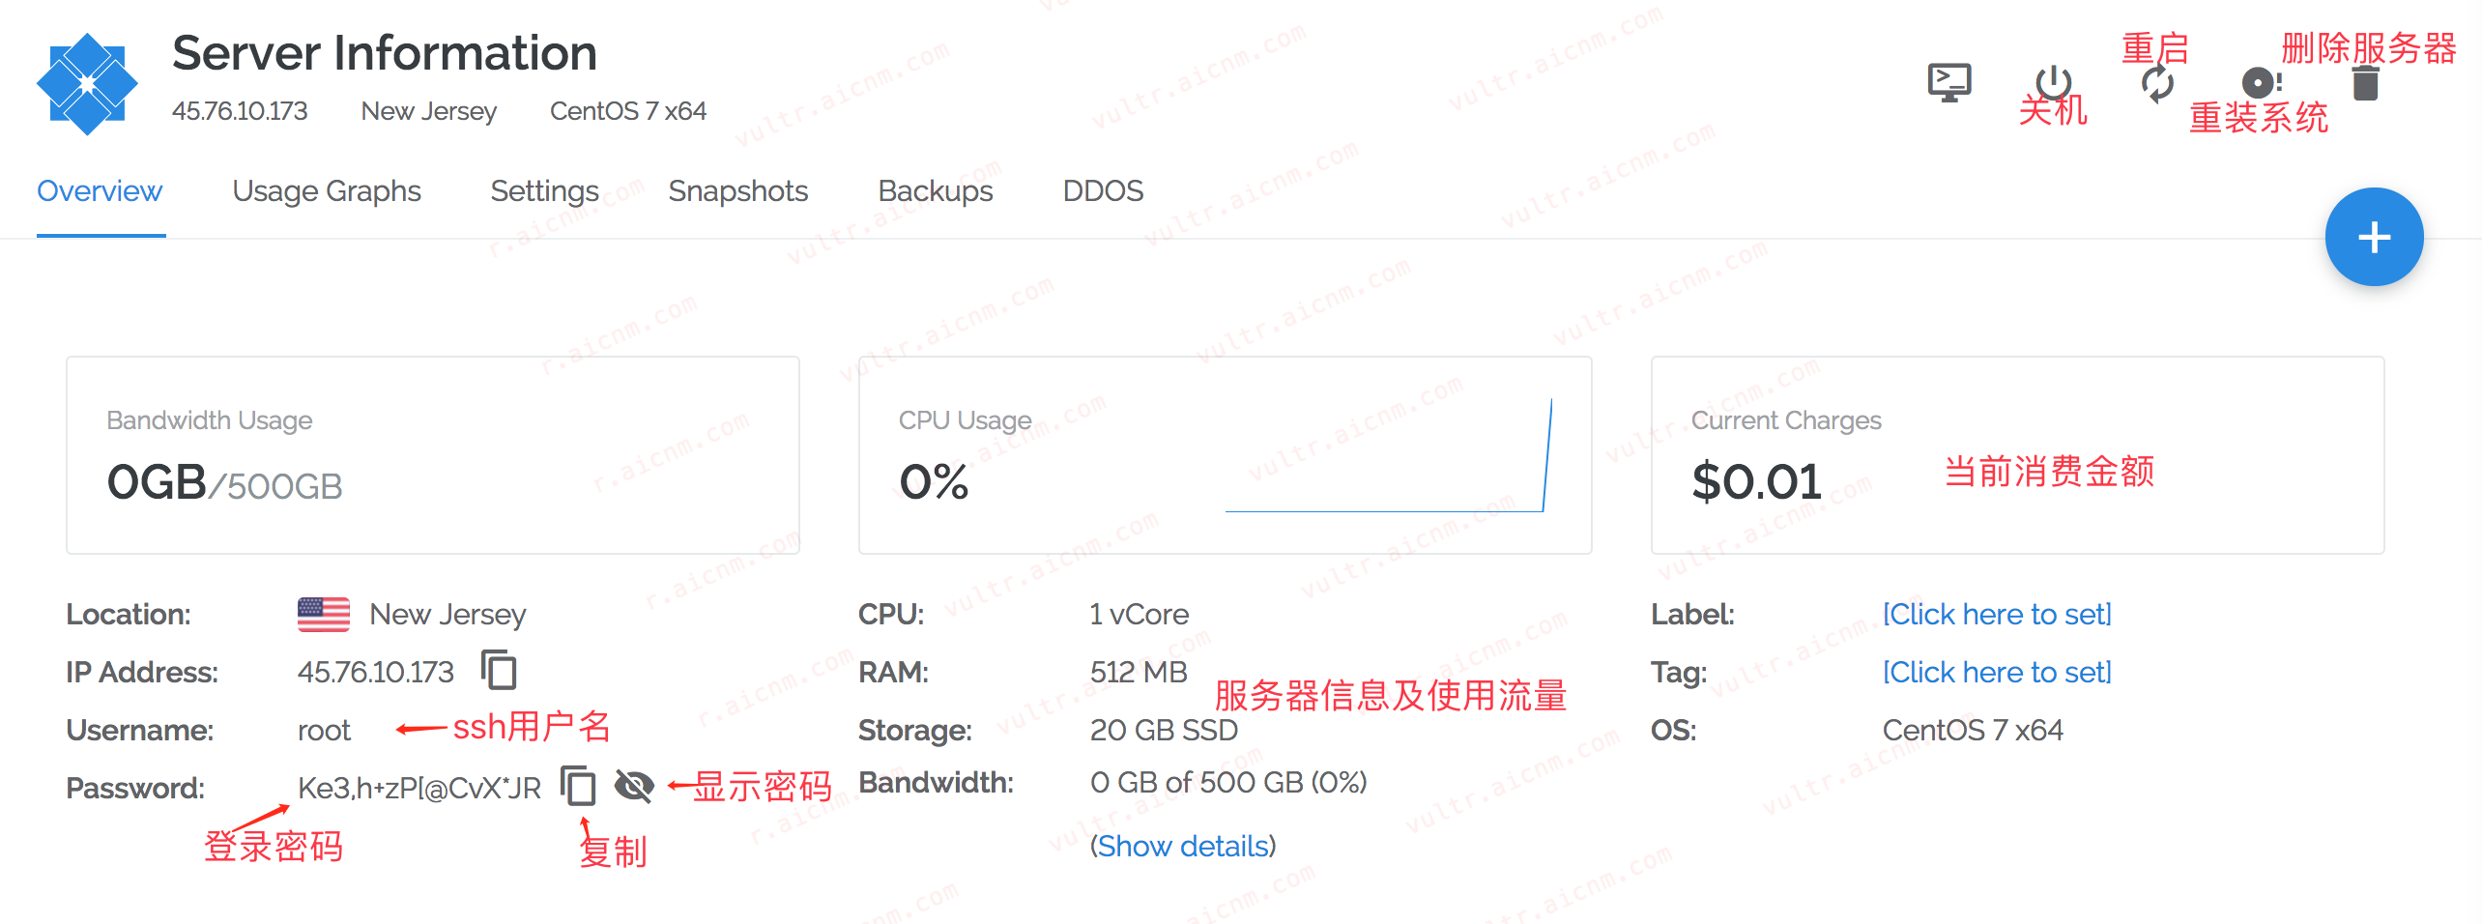Go to the Settings tab
This screenshot has height=924, width=2482.
coord(544,191)
